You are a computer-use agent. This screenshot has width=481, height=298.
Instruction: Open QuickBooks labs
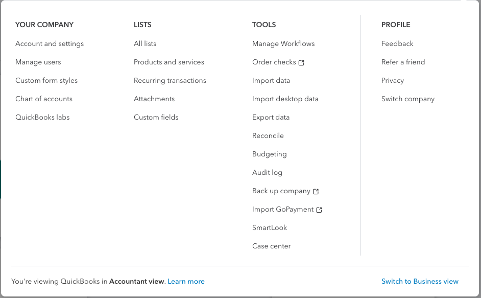pyautogui.click(x=42, y=118)
